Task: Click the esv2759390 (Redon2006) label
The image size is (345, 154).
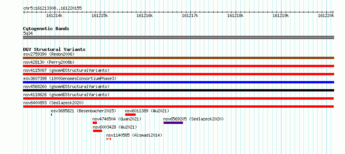Action: 49,54
